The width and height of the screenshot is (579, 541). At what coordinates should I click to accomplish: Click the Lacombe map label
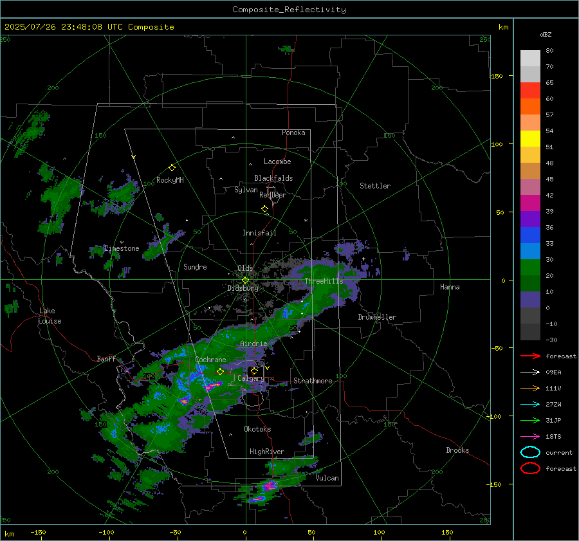coord(277,161)
